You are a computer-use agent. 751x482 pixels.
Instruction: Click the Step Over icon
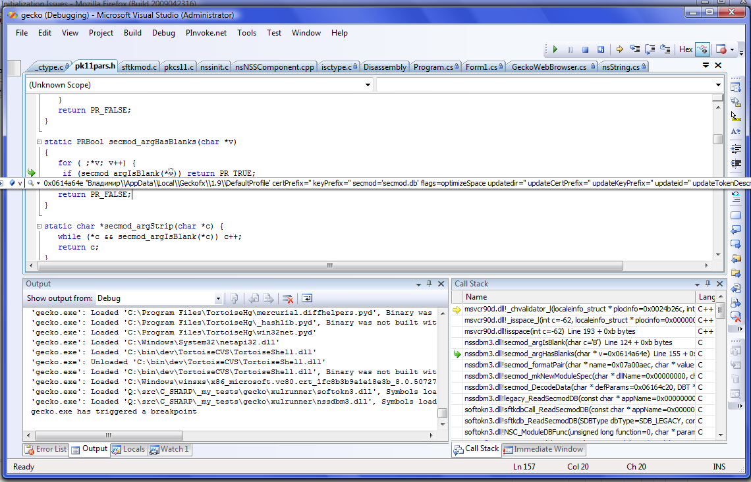tap(650, 49)
